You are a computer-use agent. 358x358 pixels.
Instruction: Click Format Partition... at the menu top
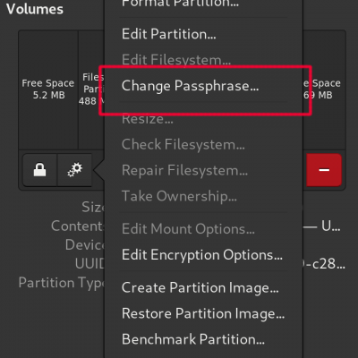pyautogui.click(x=180, y=4)
